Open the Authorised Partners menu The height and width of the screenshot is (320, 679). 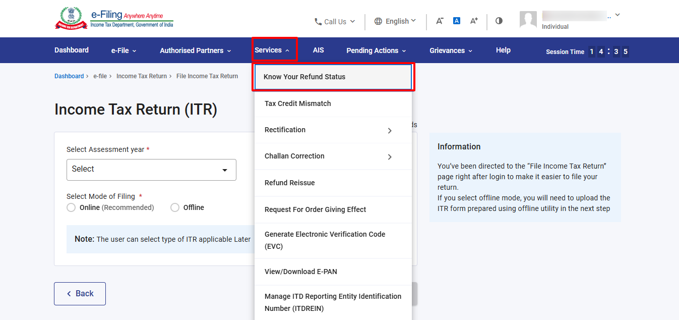coord(196,50)
